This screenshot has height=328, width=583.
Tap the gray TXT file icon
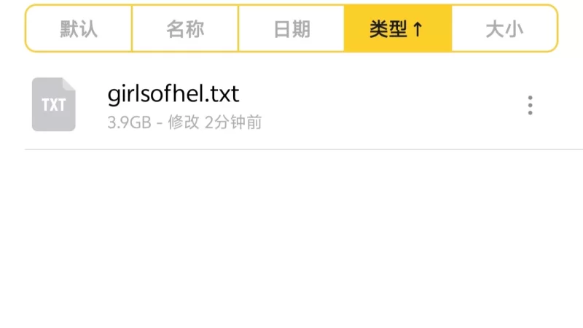click(x=53, y=104)
